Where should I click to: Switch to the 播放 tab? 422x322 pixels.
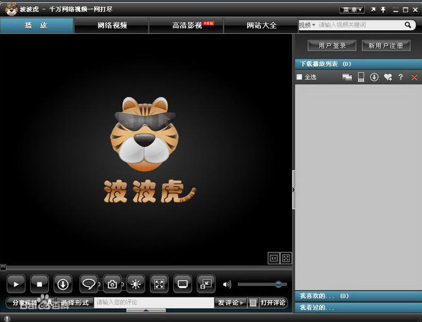click(x=37, y=25)
